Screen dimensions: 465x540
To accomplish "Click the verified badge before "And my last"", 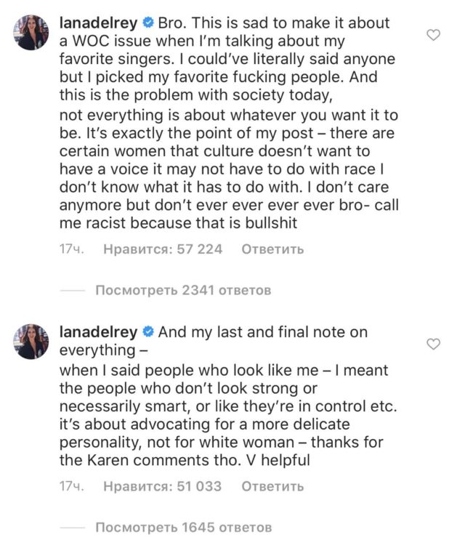I will pyautogui.click(x=147, y=333).
